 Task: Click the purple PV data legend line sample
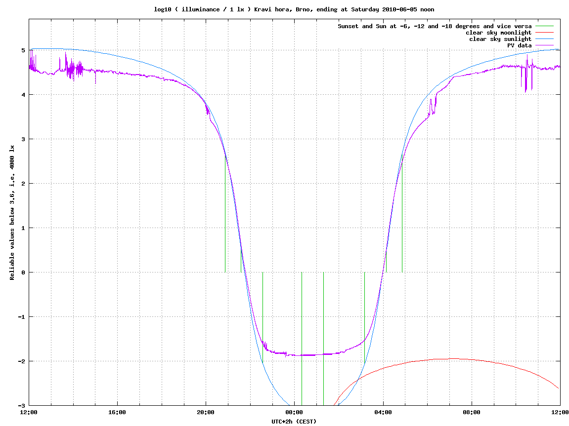pos(545,45)
